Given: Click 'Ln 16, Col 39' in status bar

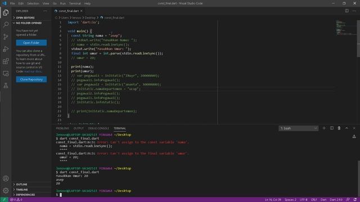Looking at the screenshot, I should point(273,200).
